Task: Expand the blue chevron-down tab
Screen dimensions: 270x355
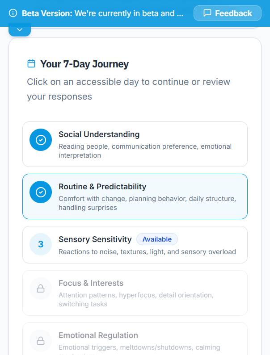Action: click(20, 29)
